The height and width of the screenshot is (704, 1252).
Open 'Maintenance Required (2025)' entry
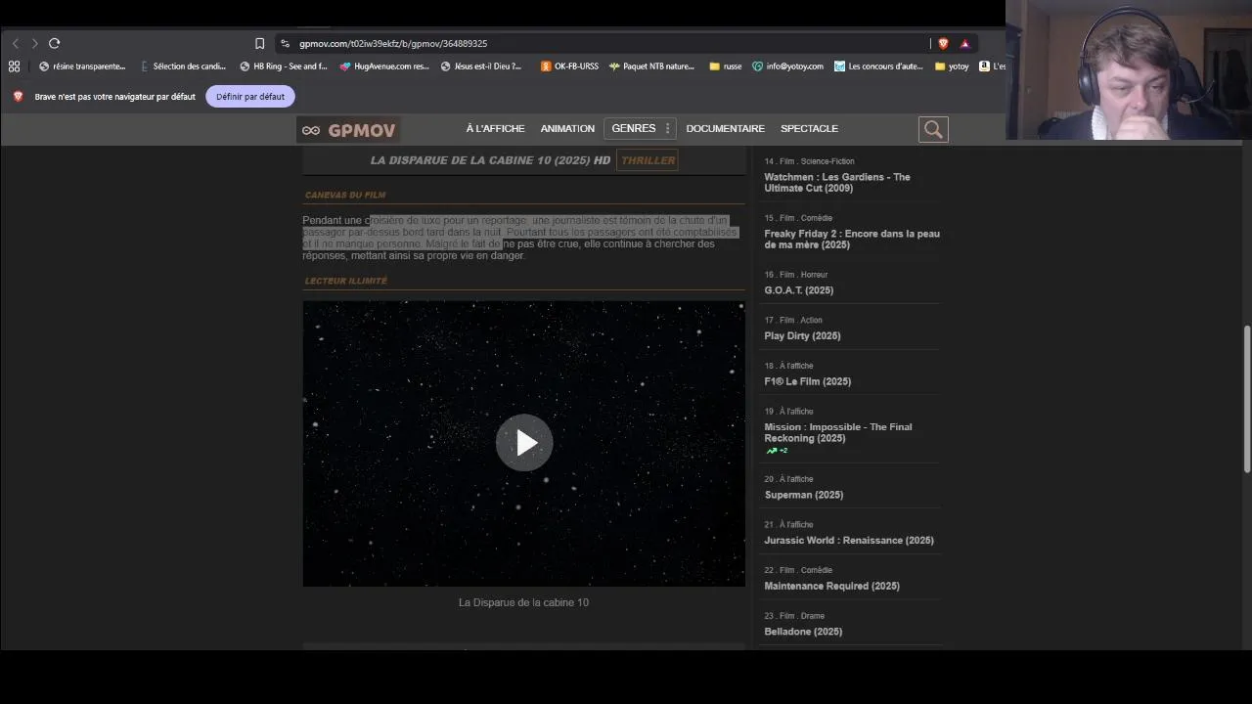click(x=831, y=586)
